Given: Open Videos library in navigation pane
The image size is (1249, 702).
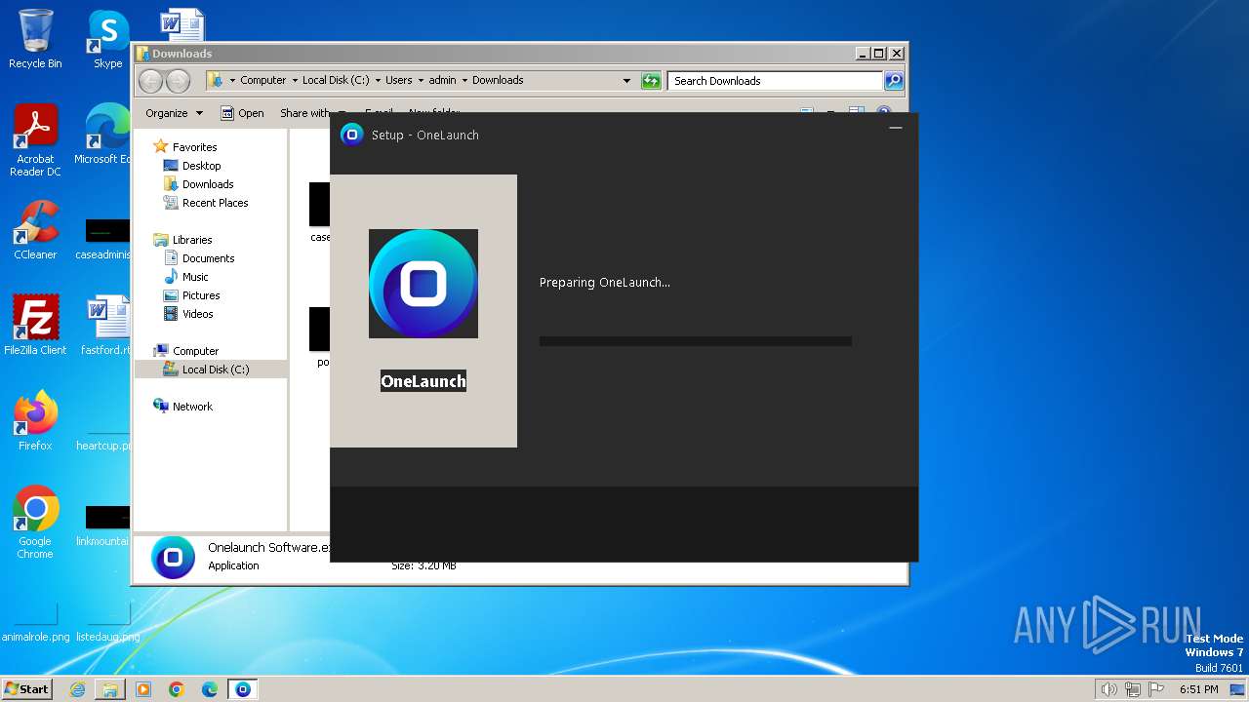Looking at the screenshot, I should (x=197, y=314).
